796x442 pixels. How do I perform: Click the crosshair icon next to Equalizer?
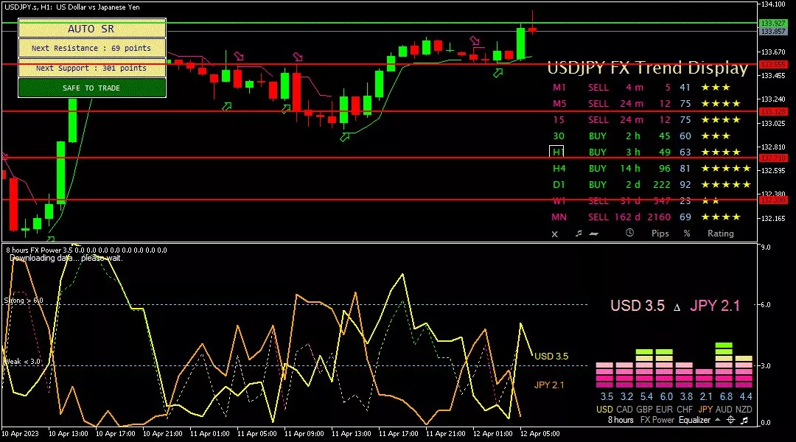click(x=730, y=420)
